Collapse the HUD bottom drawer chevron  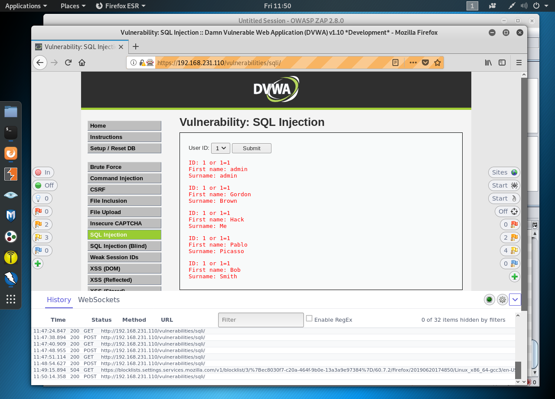[515, 300]
